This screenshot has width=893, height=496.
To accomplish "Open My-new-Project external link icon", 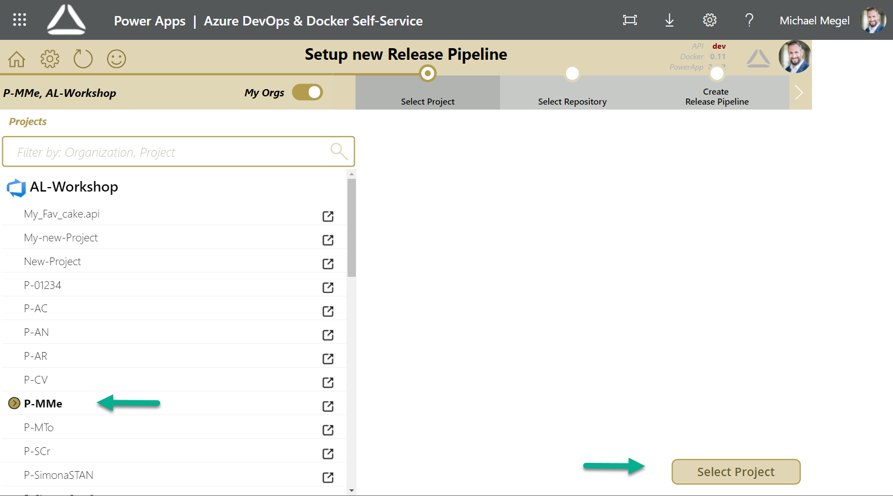I will click(328, 240).
